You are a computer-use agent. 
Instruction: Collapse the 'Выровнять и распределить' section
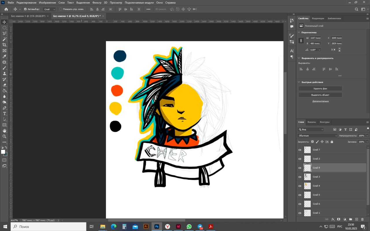pos(299,58)
